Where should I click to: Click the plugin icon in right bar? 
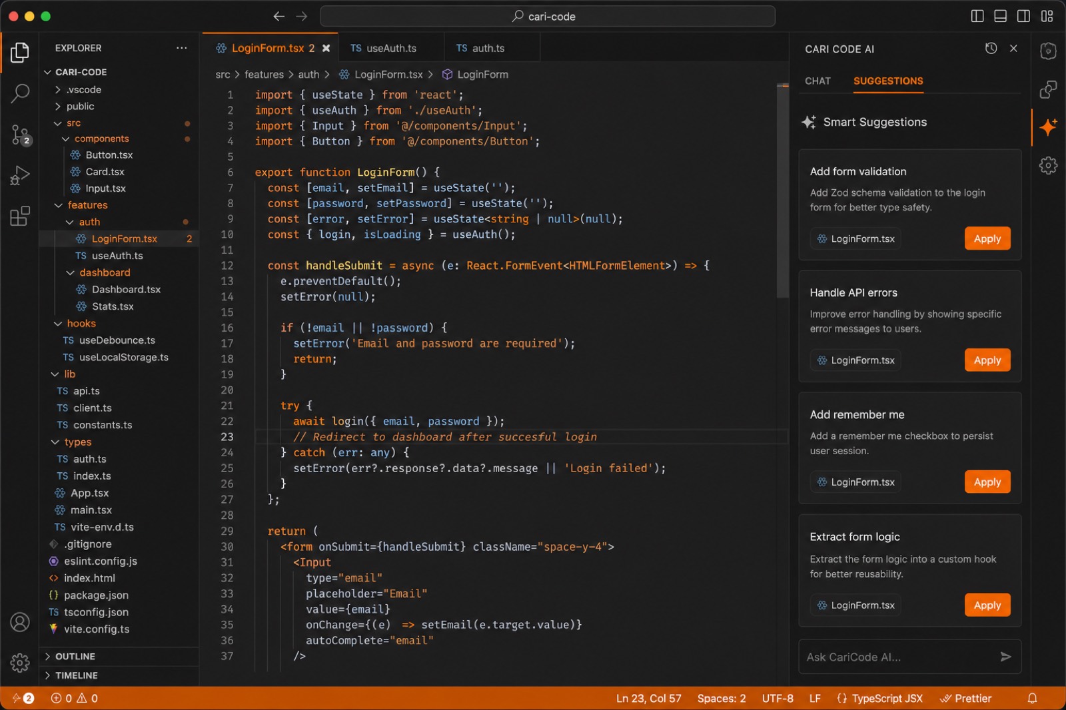[1048, 89]
